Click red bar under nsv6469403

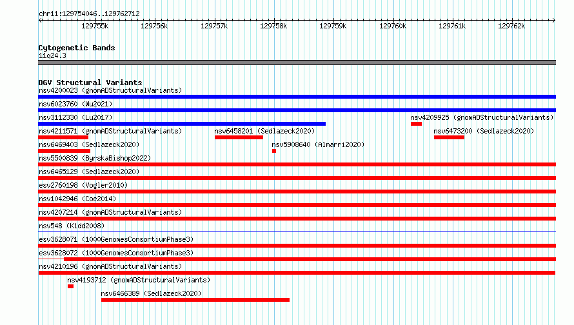tap(64, 151)
